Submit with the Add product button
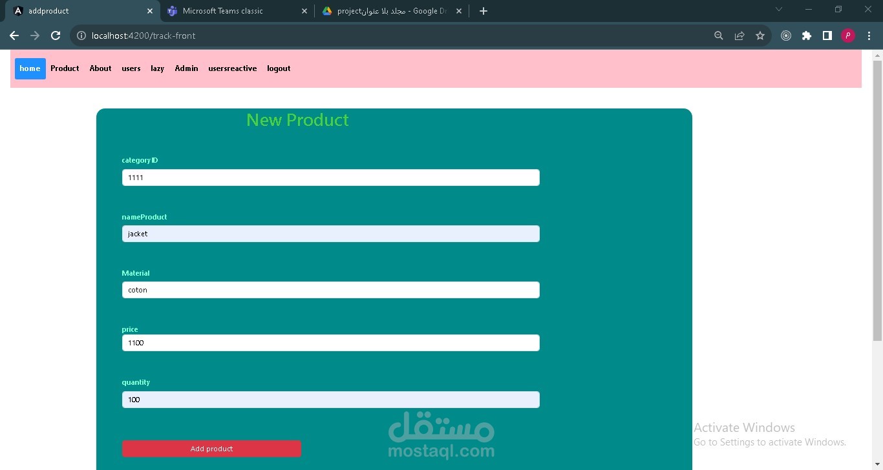883x470 pixels. [x=211, y=449]
